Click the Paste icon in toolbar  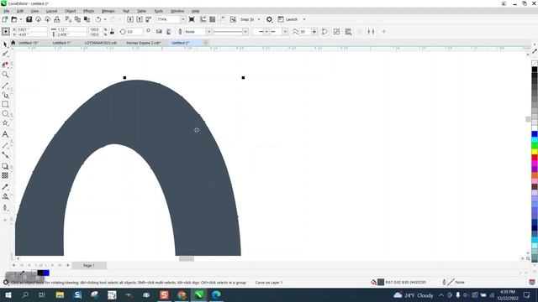(87, 19)
